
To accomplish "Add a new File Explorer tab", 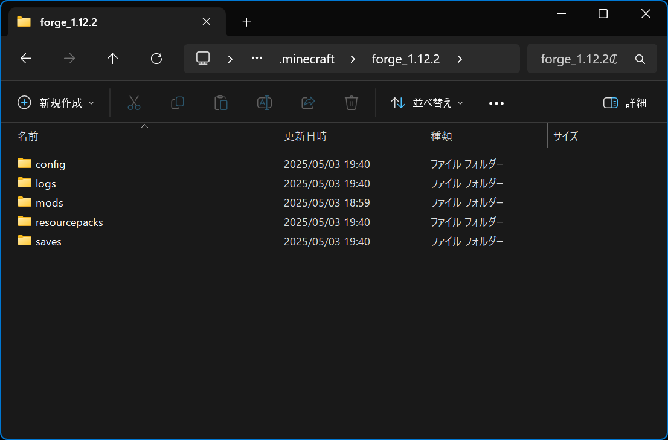I will (246, 22).
